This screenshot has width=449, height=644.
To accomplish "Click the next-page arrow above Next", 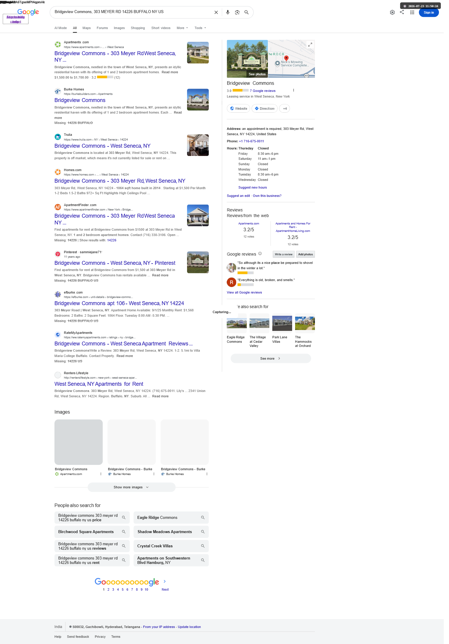I will tap(165, 581).
